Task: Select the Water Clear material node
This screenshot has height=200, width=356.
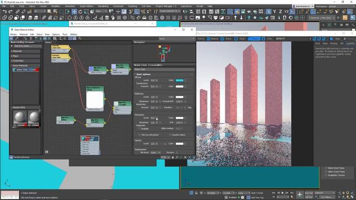Action: [90, 146]
